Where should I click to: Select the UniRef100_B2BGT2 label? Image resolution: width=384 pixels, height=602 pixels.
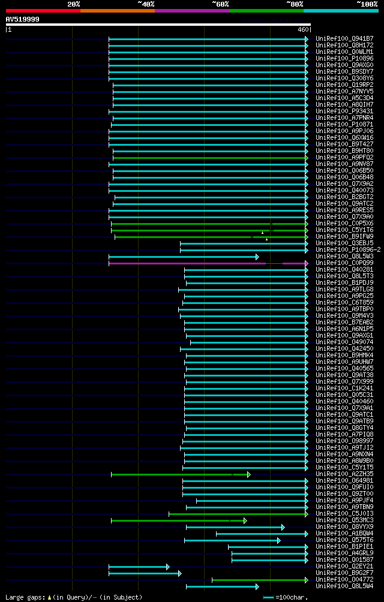pyautogui.click(x=344, y=197)
